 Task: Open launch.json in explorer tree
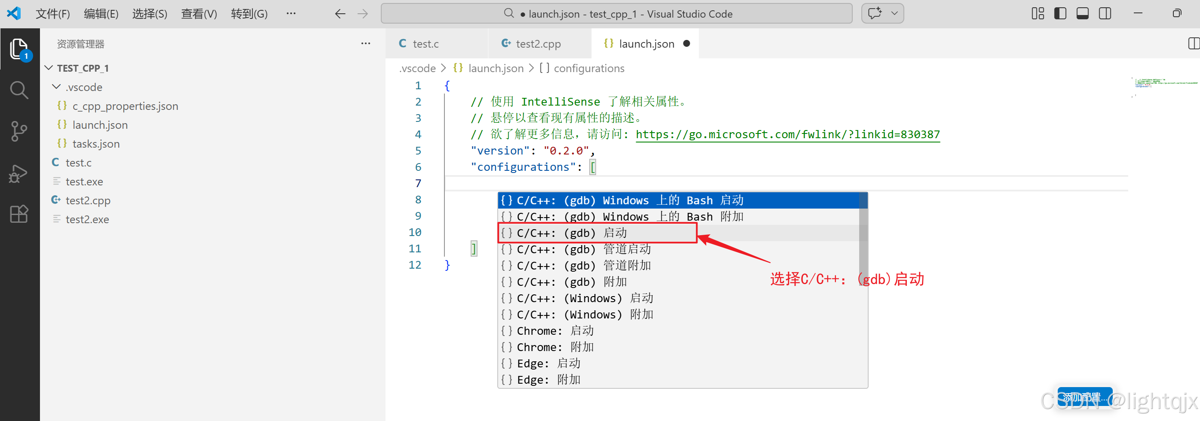pos(100,125)
